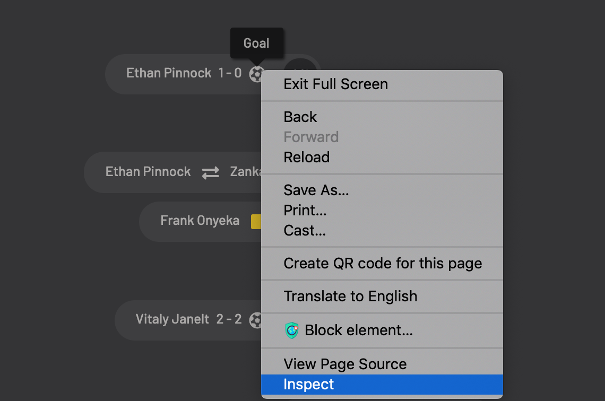The width and height of the screenshot is (605, 401).
Task: Click the substitution arrows icon
Action: (210, 172)
